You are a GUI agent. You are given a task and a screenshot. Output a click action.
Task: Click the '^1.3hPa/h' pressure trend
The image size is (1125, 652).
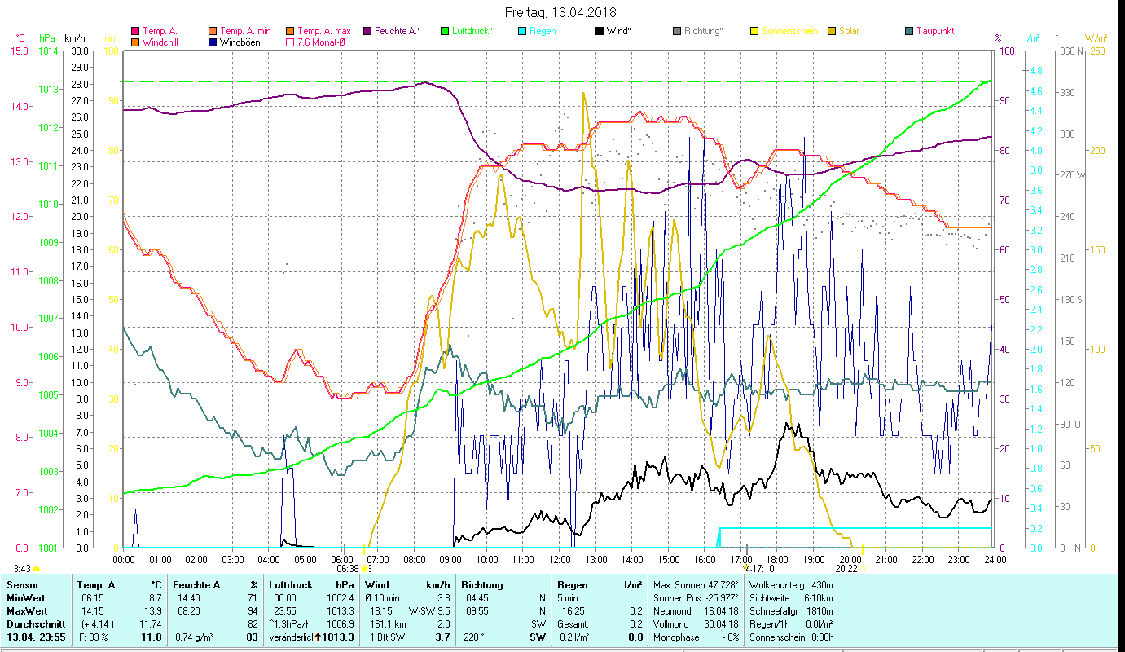coord(290,624)
